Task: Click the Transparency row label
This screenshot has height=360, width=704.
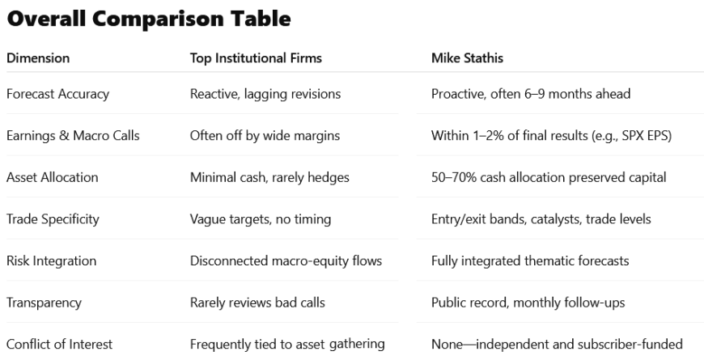Action: pyautogui.click(x=44, y=303)
